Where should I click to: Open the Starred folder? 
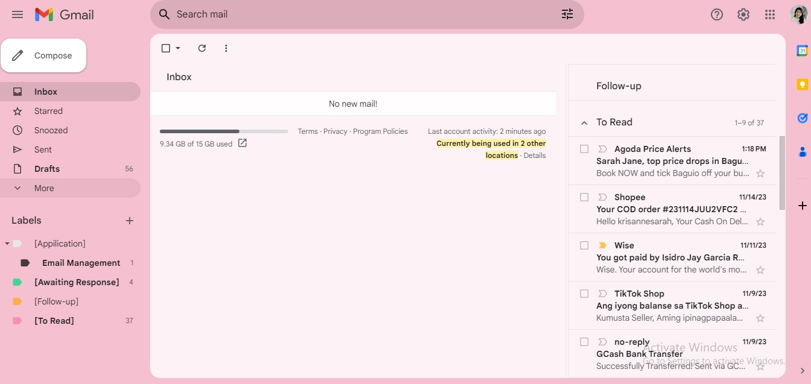(x=70, y=111)
